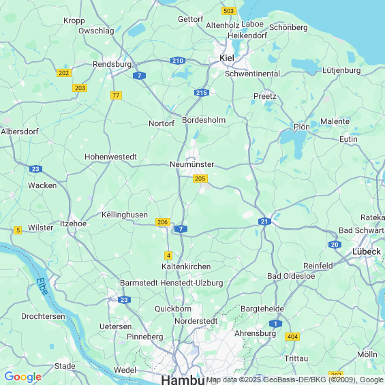Screen dimensions: 385x385
Task: Click the yellow 77 road shield
Action: pos(116,95)
